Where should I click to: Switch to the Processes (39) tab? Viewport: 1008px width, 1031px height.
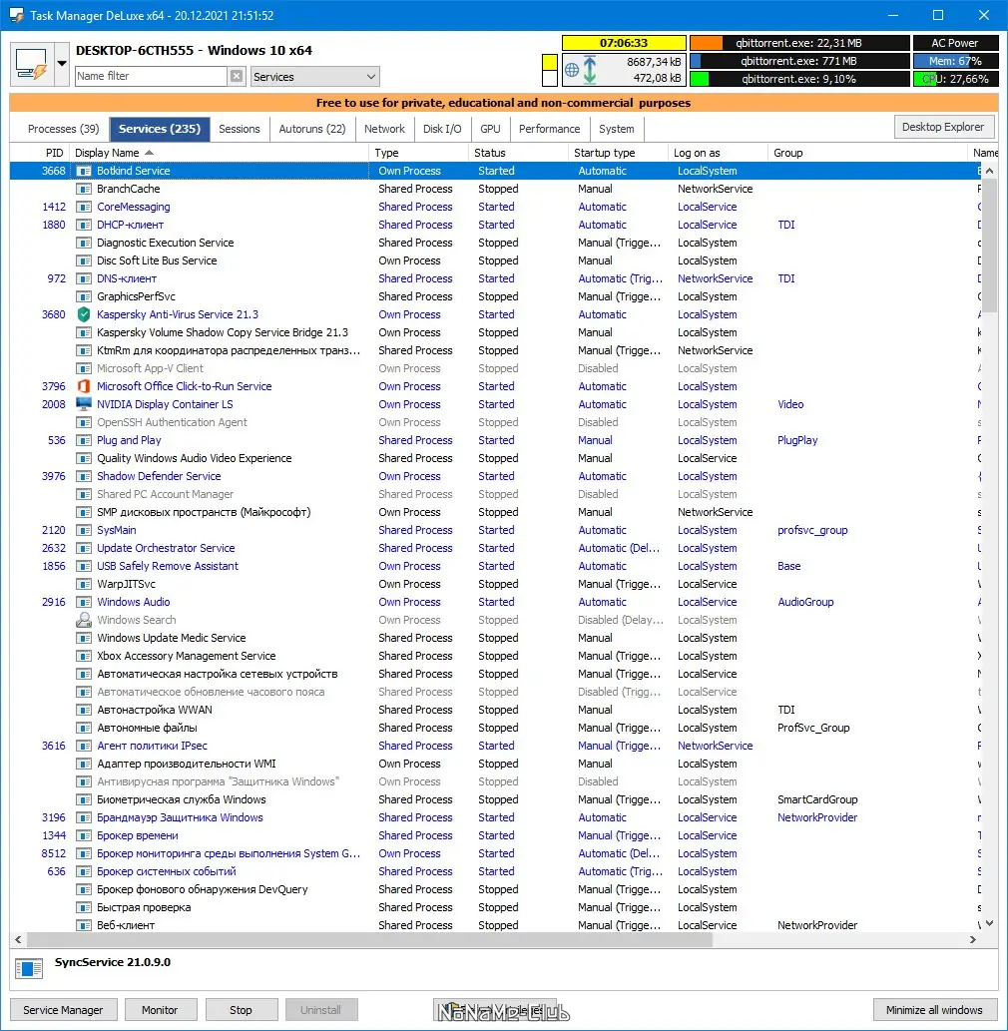click(x=61, y=129)
